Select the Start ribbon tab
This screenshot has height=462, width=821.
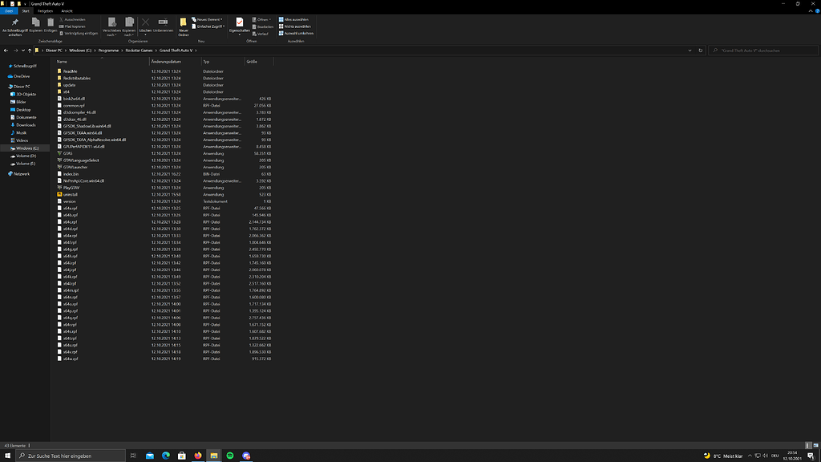[x=26, y=11]
